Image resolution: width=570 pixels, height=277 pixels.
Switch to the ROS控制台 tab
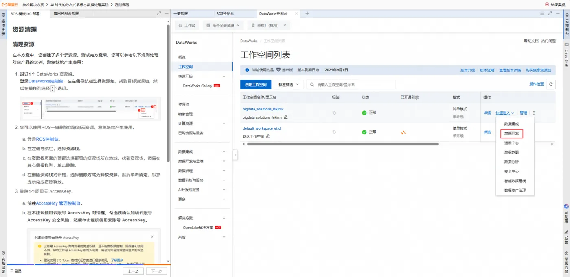tap(225, 13)
